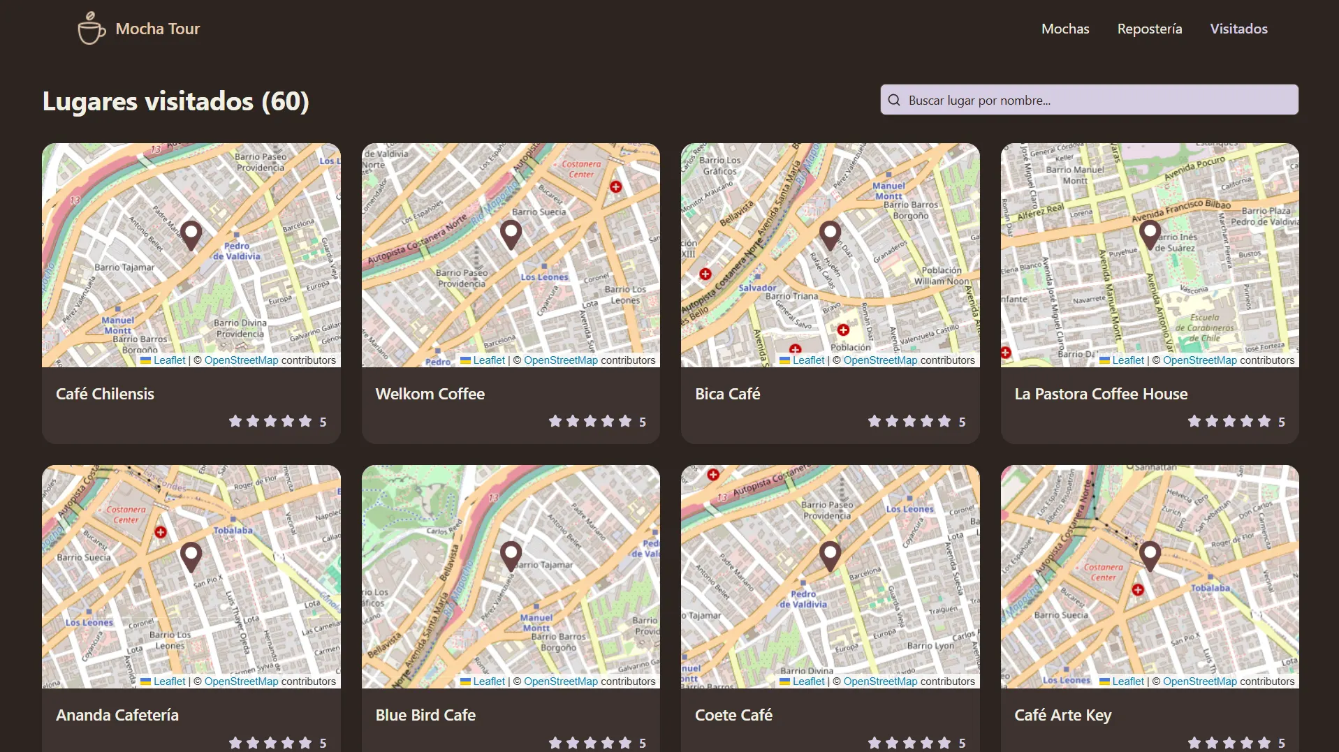Open the OpenStreetMap link on Blue Bird Cafe map
1339x752 pixels.
[x=561, y=681]
